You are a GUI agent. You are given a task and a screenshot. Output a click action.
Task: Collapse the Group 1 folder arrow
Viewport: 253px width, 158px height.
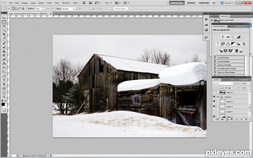point(218,97)
